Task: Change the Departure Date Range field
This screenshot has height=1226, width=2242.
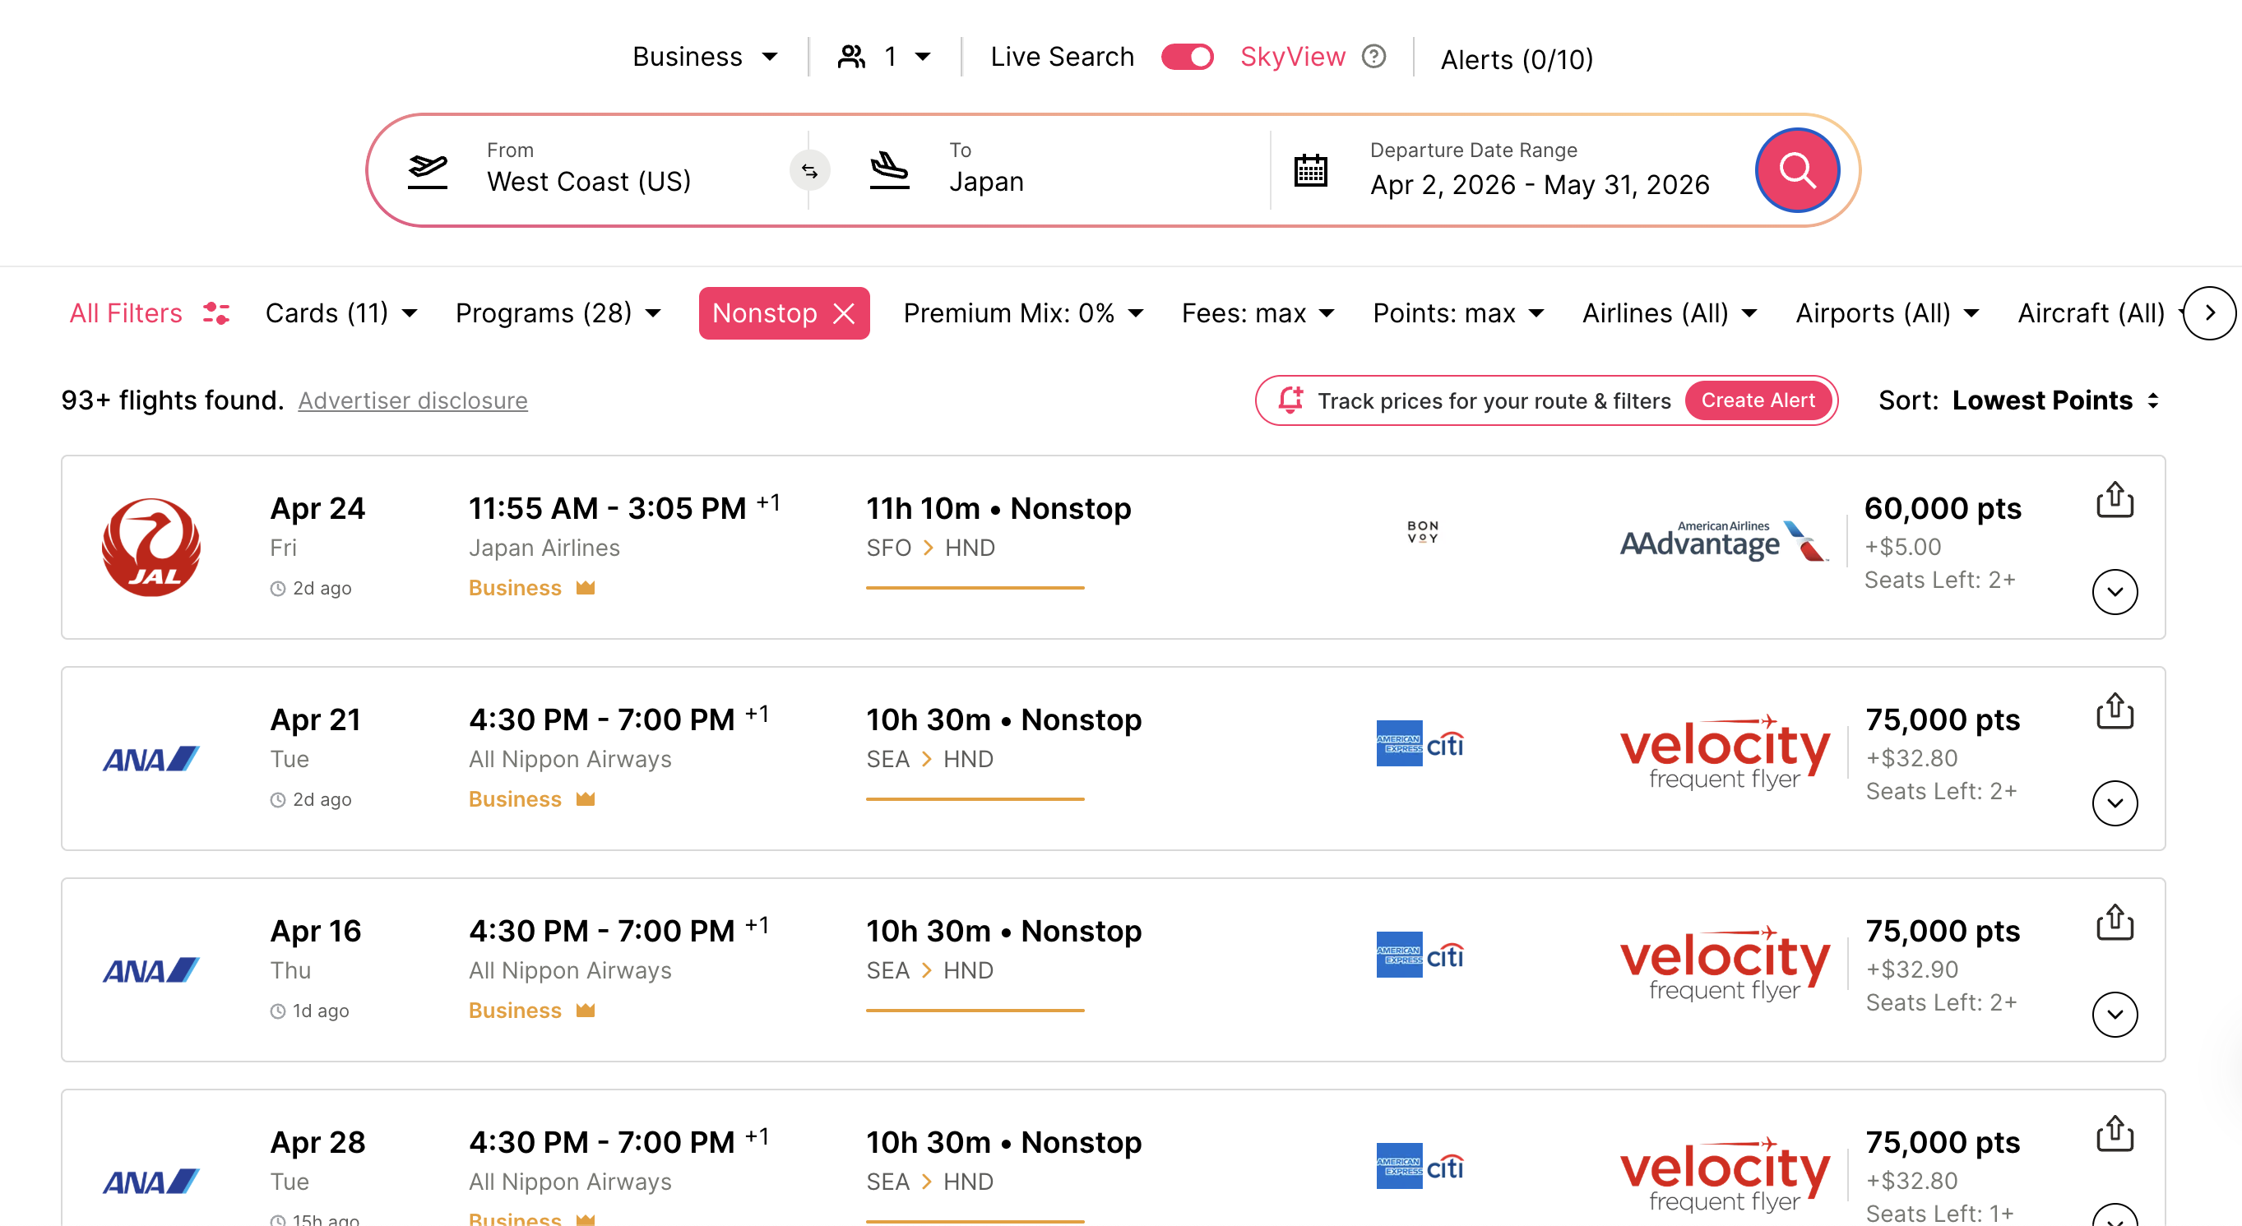Action: coord(1540,170)
